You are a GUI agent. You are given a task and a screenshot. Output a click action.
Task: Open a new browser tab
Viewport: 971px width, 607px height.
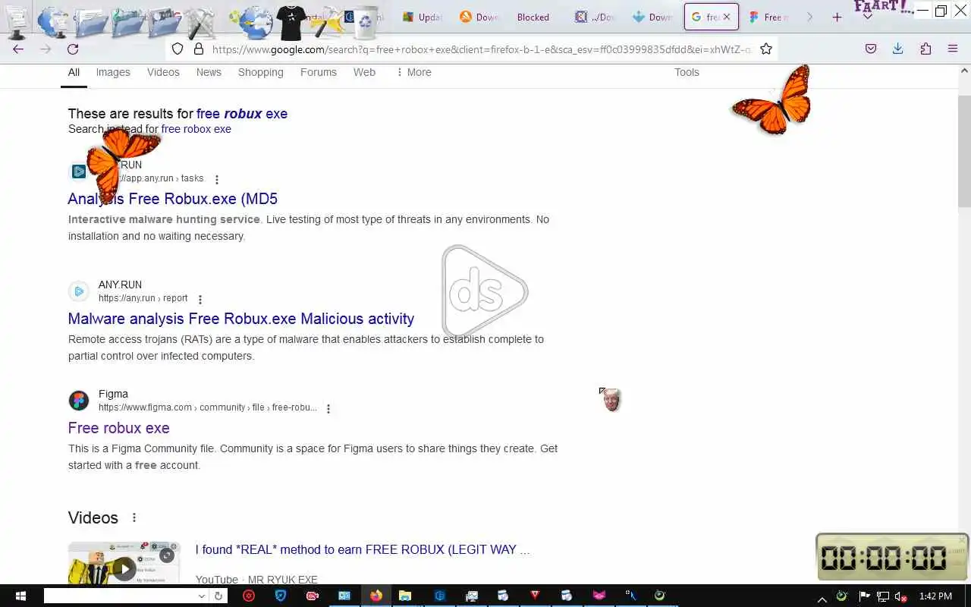click(x=837, y=17)
